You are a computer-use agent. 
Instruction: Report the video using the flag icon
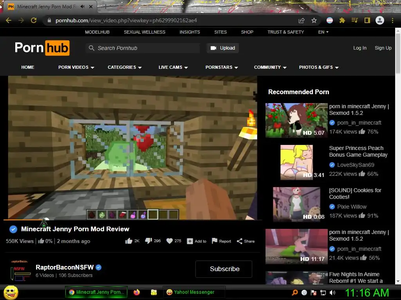[x=215, y=241]
